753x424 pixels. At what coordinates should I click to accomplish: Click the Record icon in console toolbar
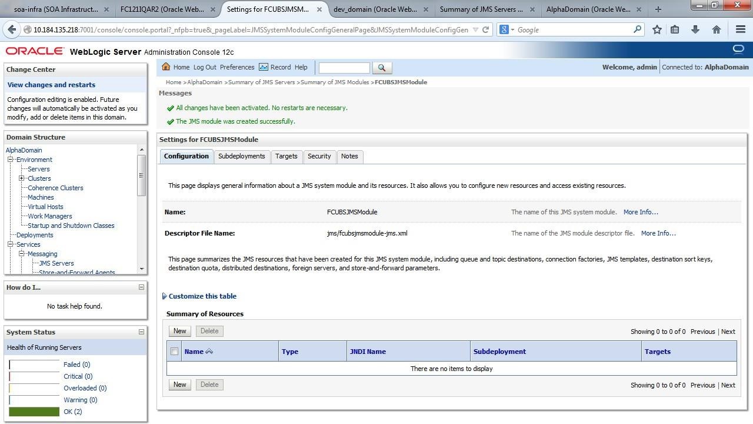coord(264,67)
